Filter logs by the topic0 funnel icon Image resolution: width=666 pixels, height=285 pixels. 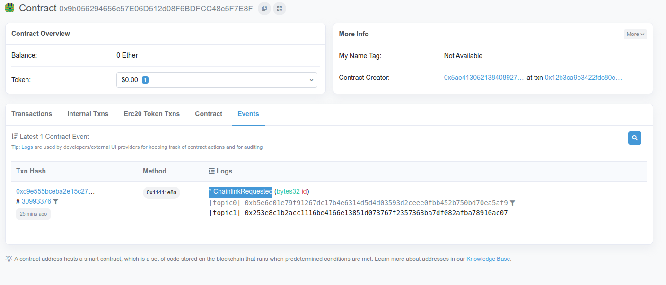coord(512,202)
